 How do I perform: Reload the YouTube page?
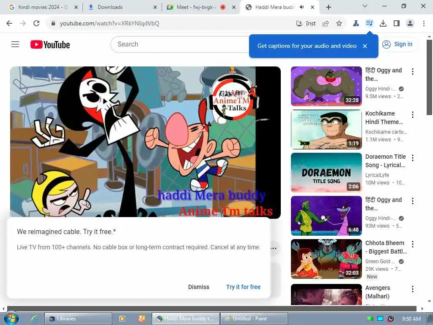36,24
